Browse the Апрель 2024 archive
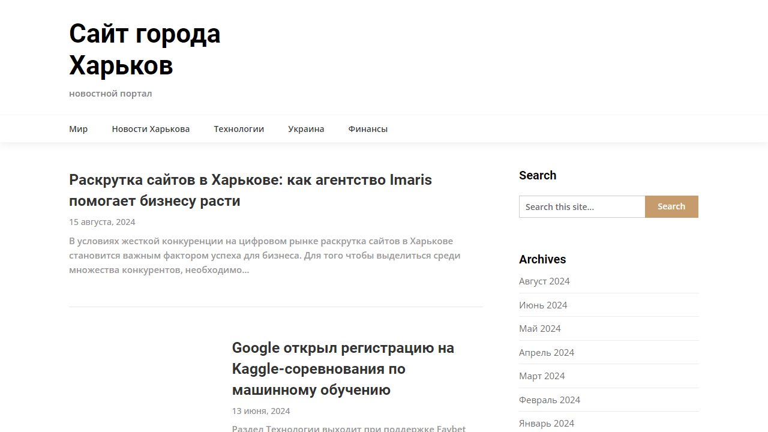This screenshot has height=432, width=768. (547, 352)
